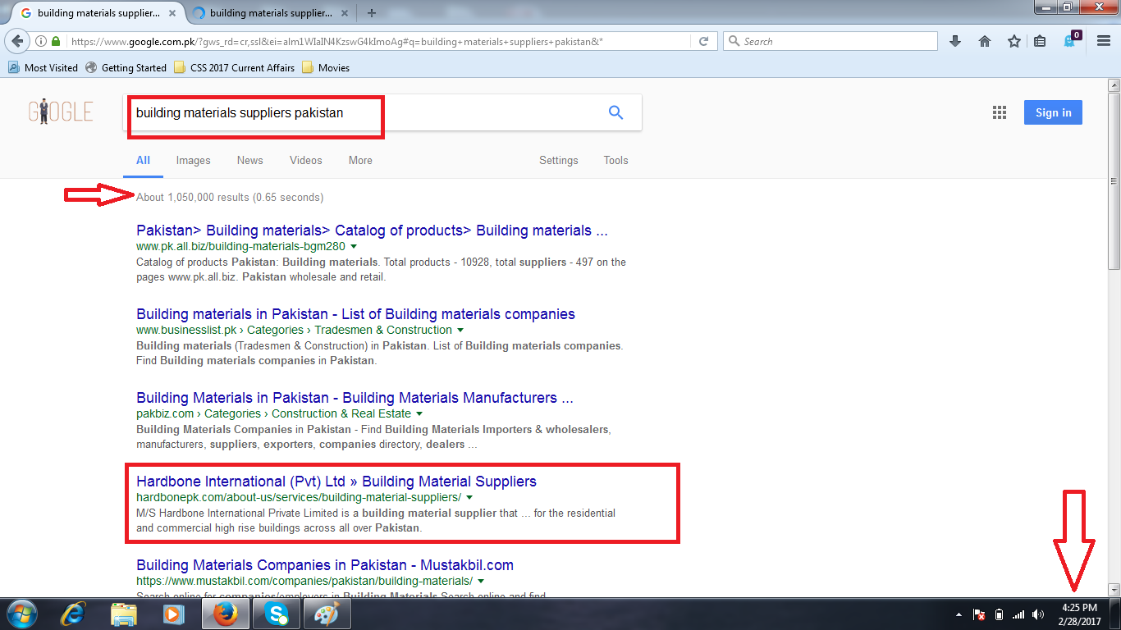Open Building Materials Companies Mustakbil.com link
Viewport: 1121px width, 630px height.
coord(325,565)
